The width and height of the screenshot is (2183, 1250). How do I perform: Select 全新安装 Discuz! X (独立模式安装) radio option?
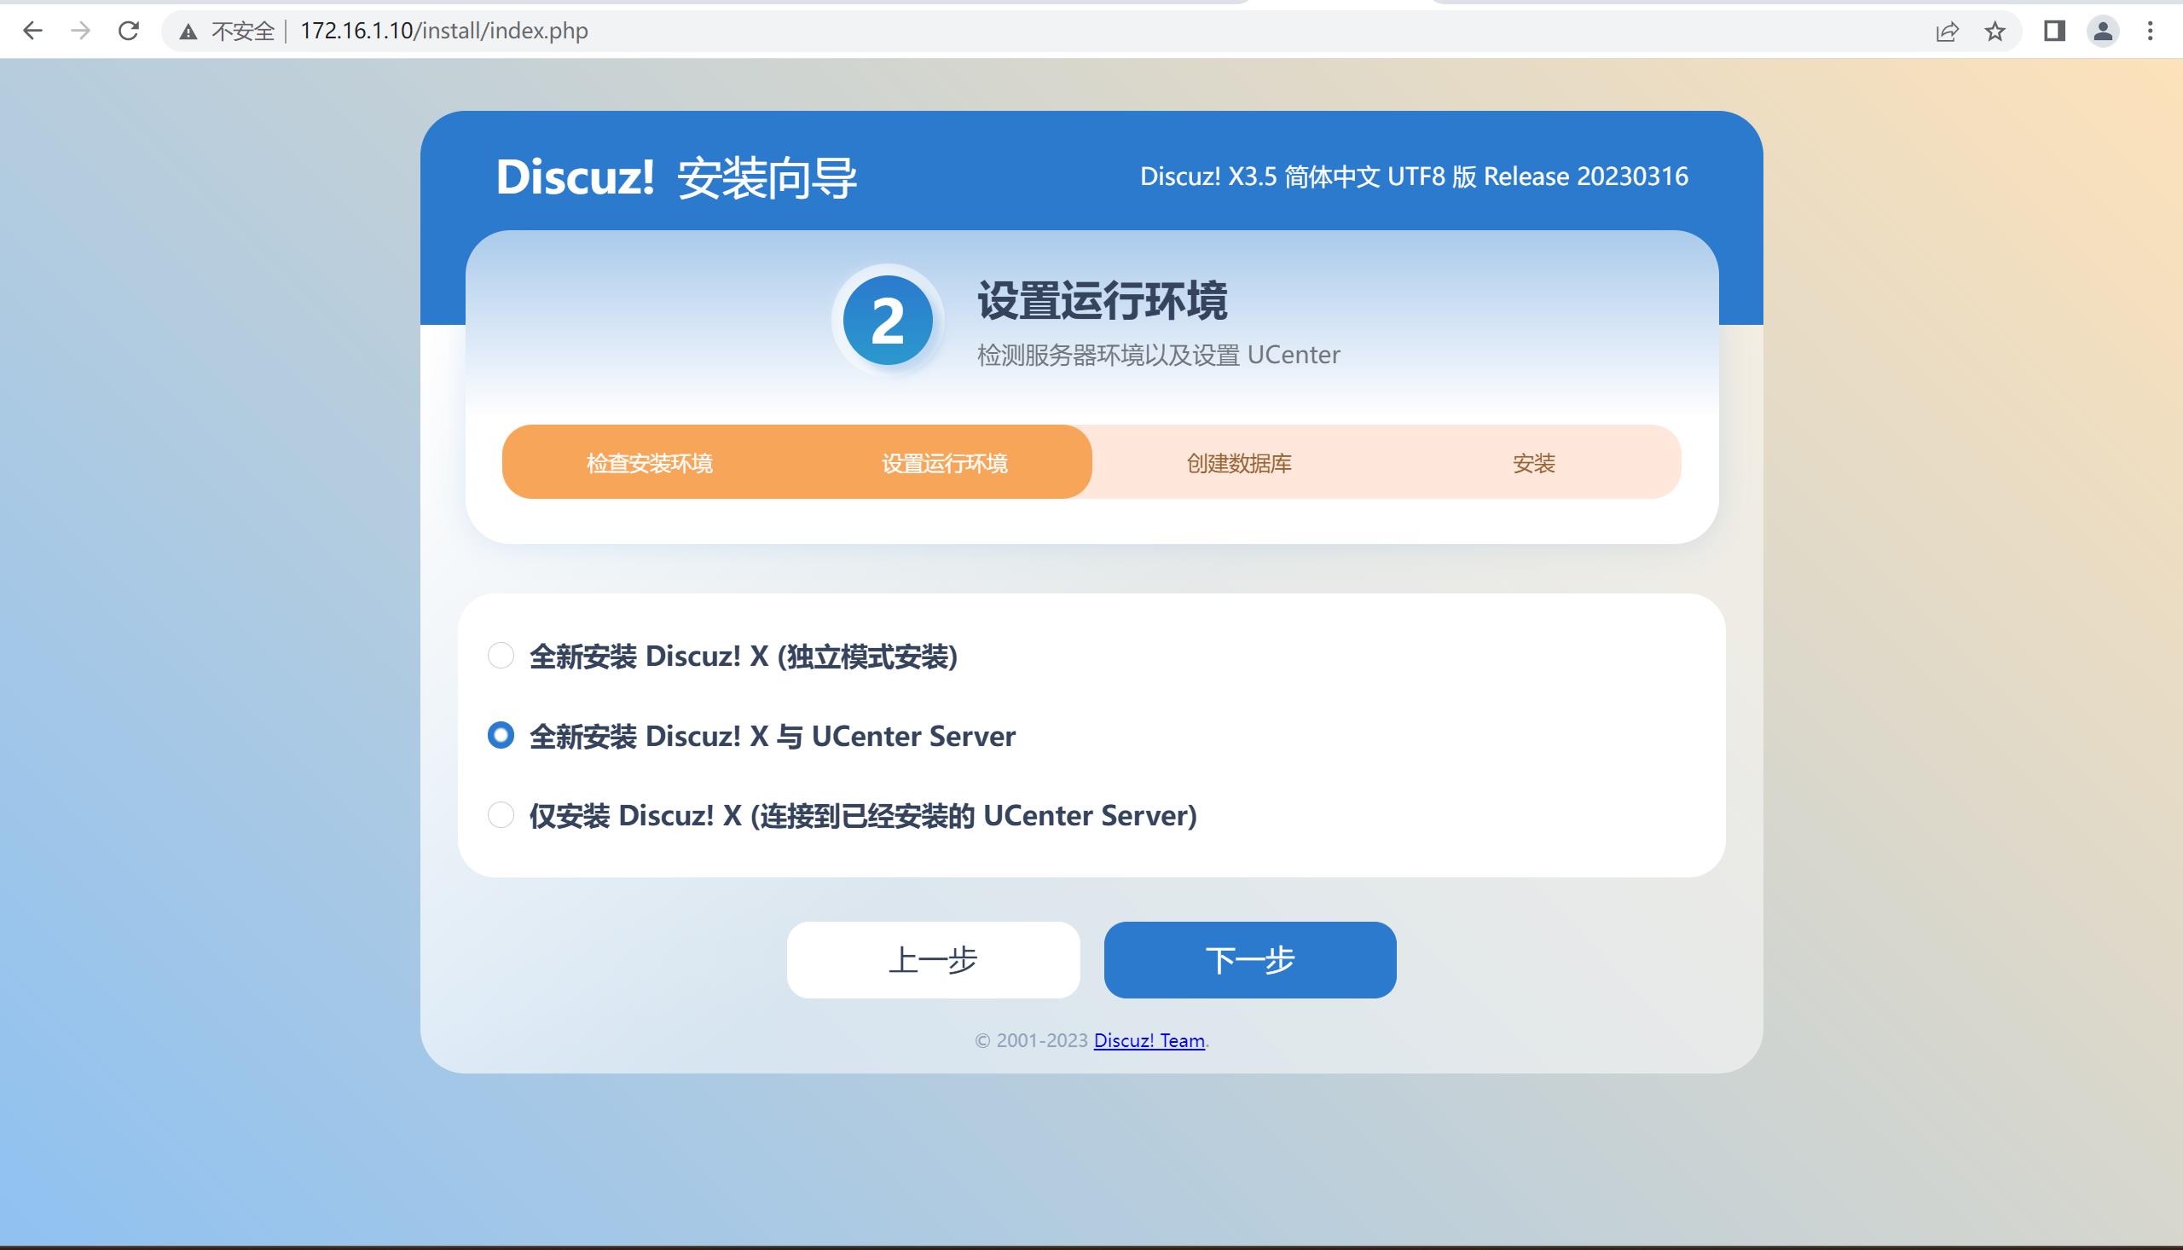coord(501,656)
